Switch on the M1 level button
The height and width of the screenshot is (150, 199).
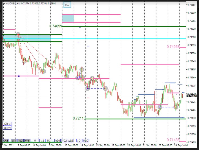click(x=35, y=140)
